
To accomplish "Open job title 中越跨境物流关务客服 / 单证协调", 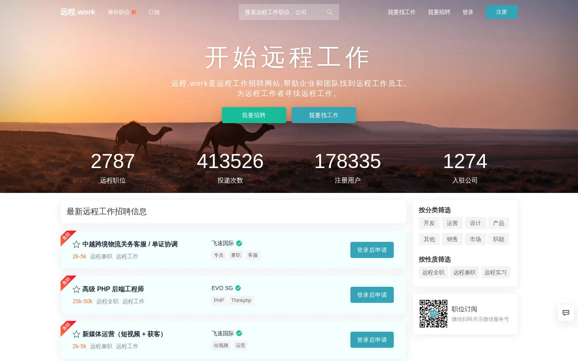I will tap(130, 244).
